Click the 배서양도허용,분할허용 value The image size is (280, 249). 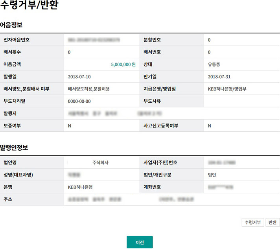coord(88,89)
